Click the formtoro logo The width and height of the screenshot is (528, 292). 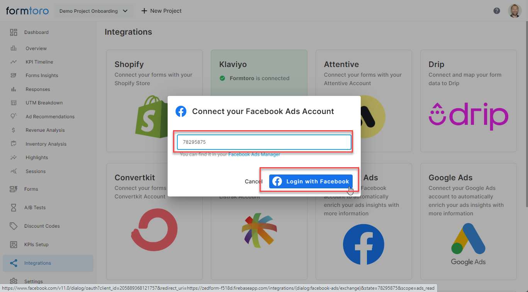point(27,11)
